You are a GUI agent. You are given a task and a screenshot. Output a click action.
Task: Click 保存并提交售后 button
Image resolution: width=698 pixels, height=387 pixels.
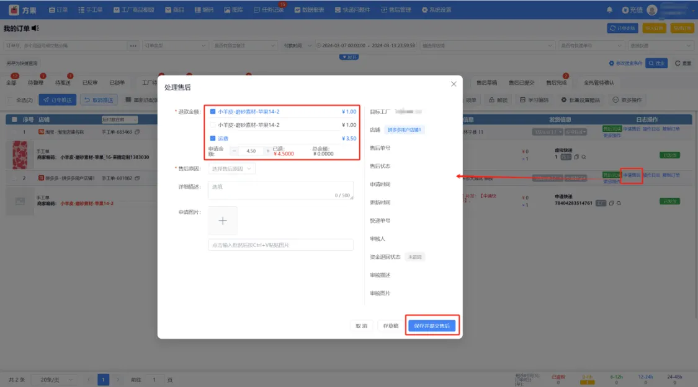pos(432,326)
